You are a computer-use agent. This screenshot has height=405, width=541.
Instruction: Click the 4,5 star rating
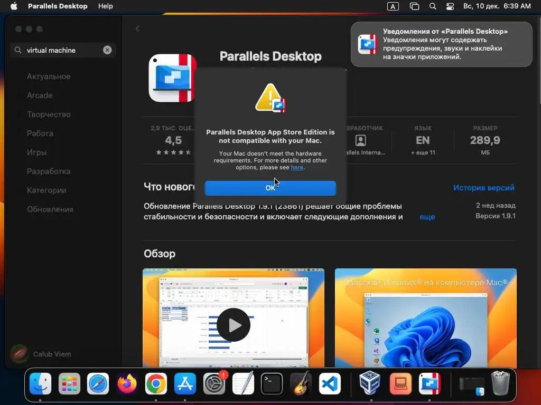pos(173,140)
